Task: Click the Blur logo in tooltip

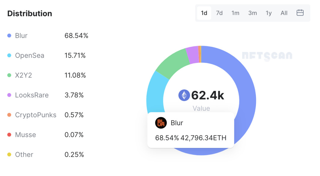Action: [161, 123]
